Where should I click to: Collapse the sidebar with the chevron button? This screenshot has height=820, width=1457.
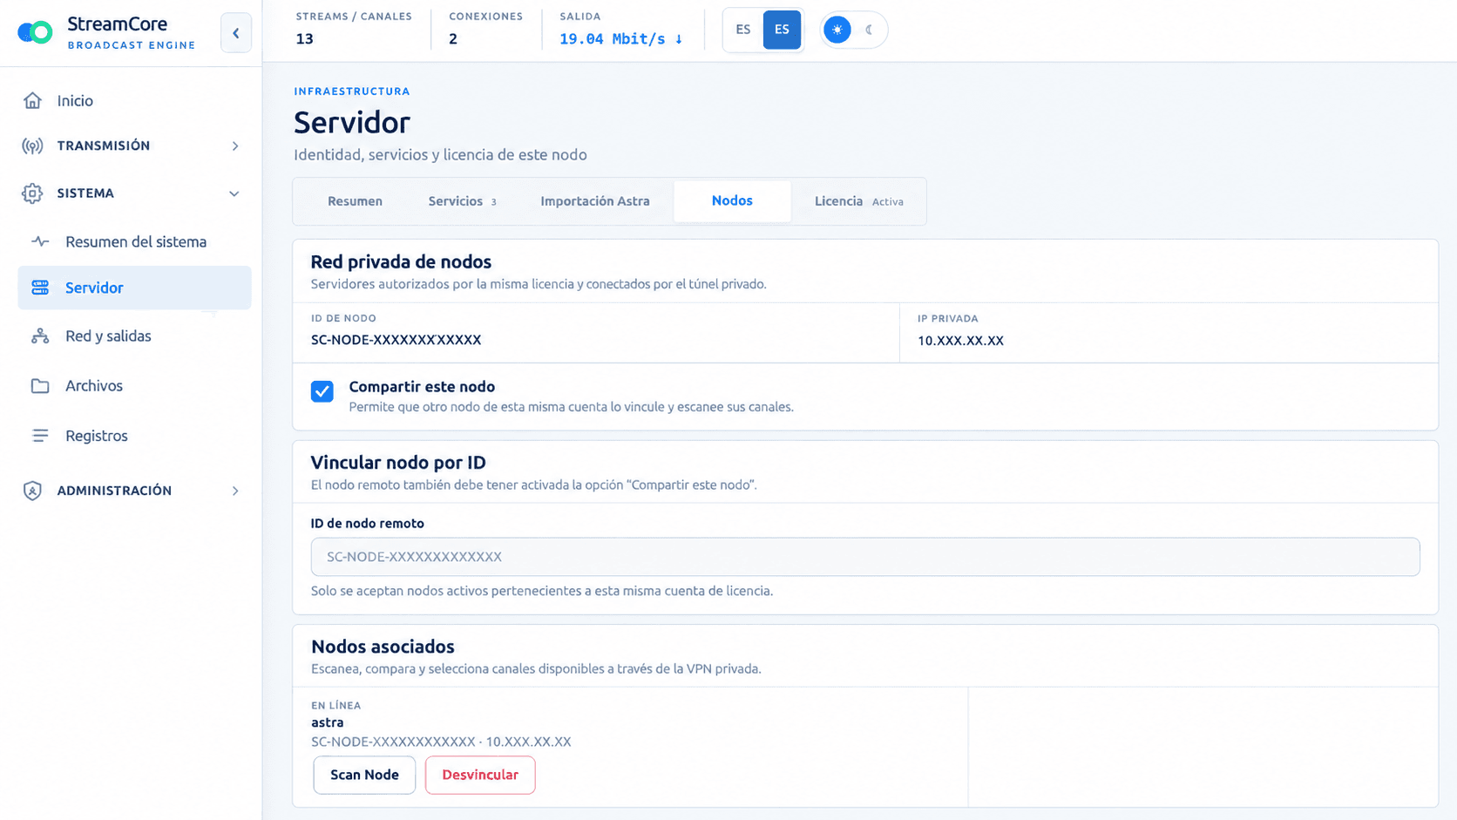[x=236, y=33]
